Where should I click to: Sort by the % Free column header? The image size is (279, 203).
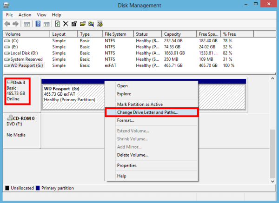(x=237, y=34)
